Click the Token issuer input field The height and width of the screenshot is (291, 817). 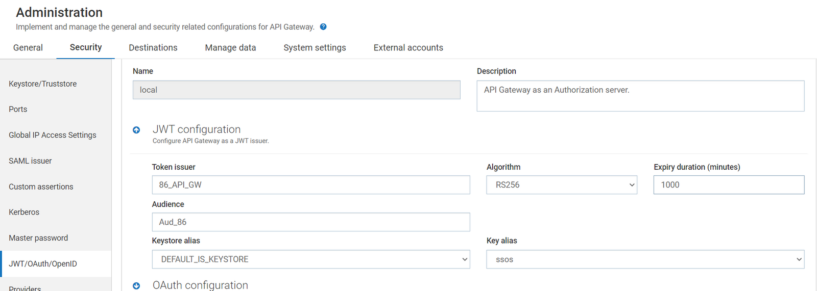310,185
